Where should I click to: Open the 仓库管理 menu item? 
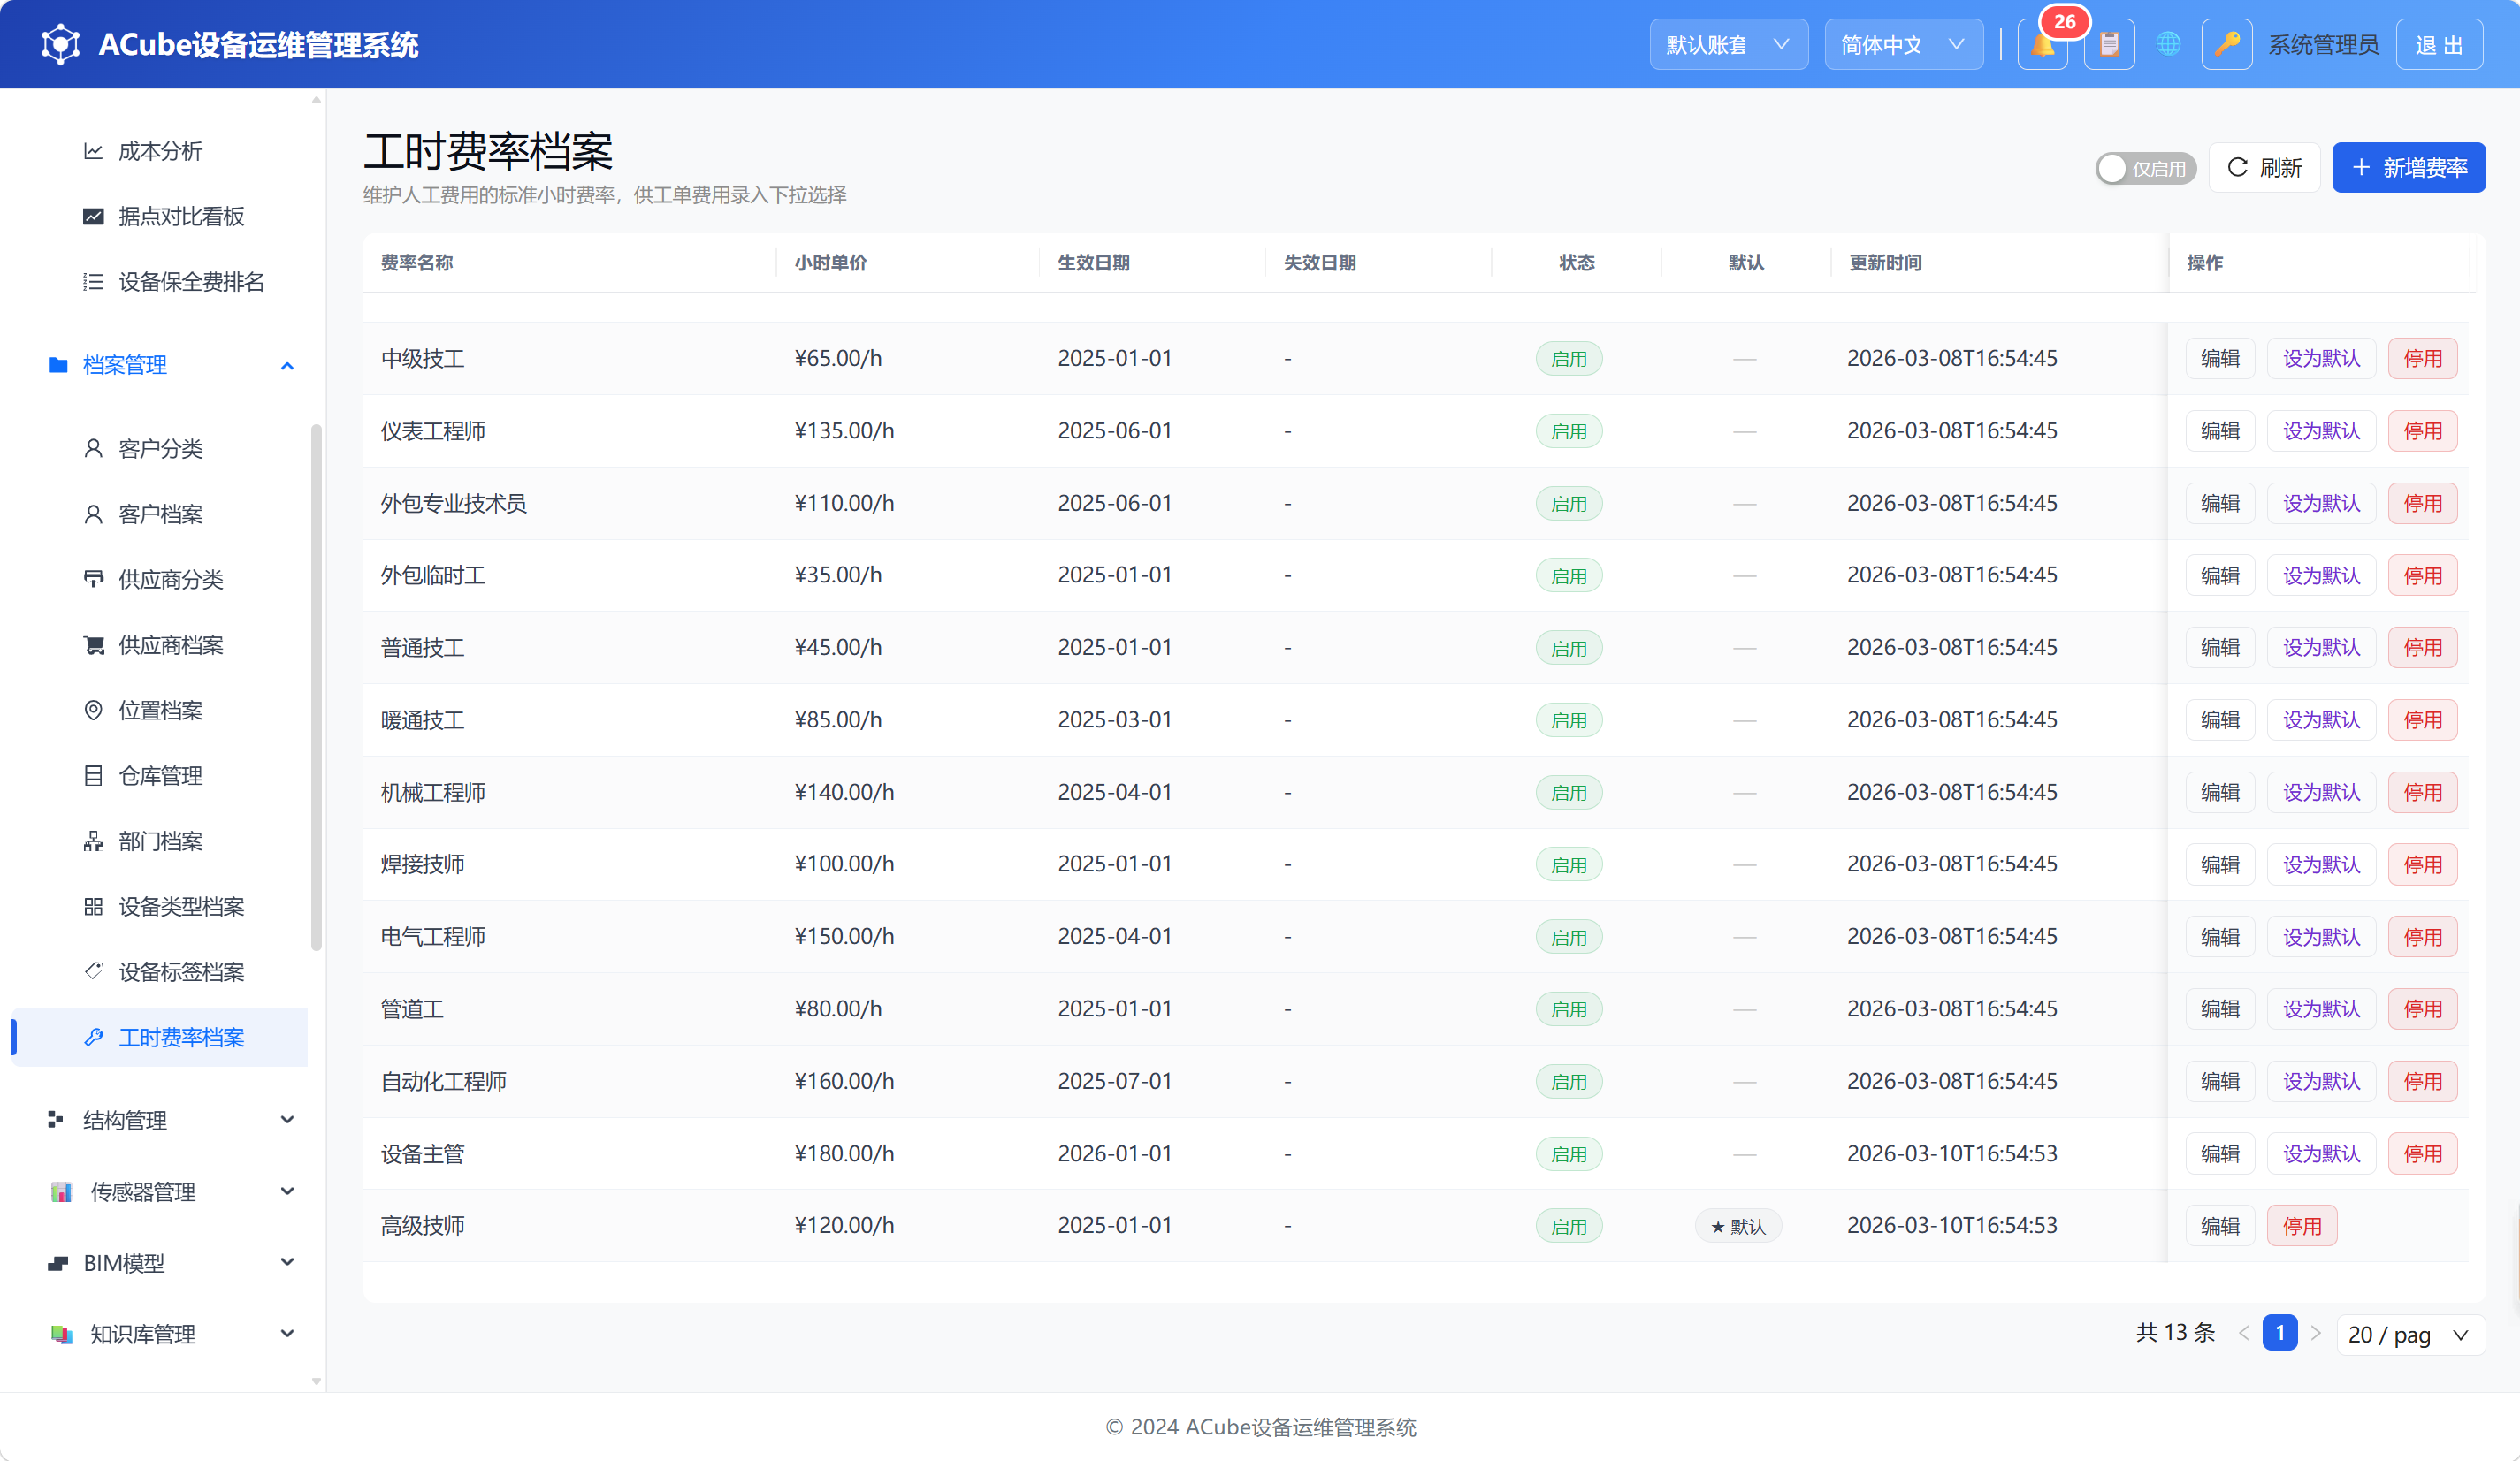point(160,775)
